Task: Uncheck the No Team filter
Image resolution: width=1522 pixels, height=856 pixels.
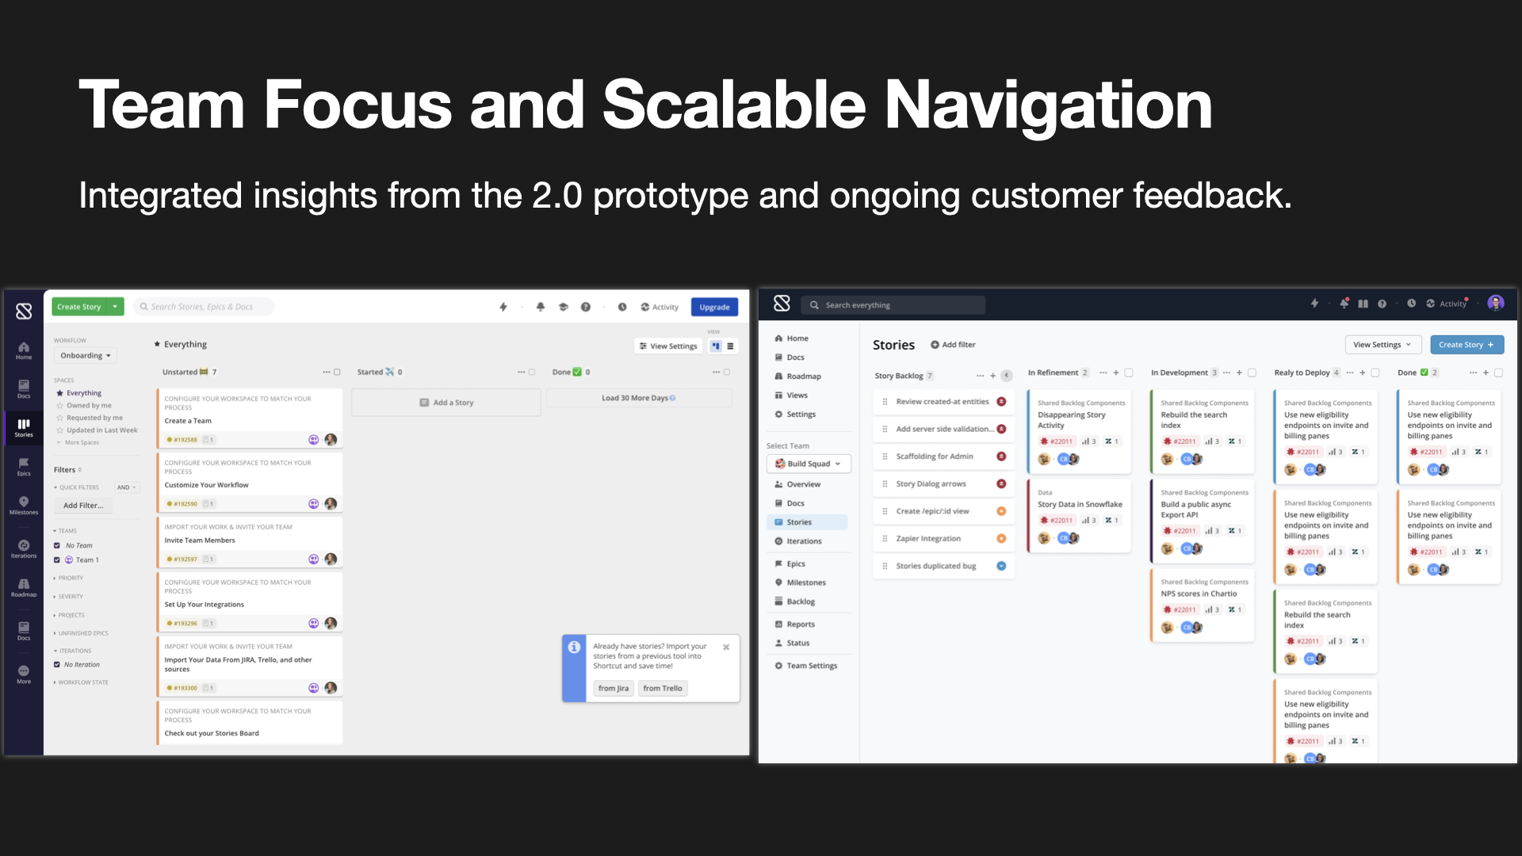Action: (x=56, y=545)
